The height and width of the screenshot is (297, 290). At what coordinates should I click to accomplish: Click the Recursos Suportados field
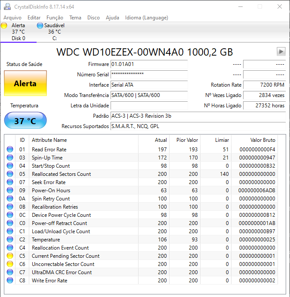(198, 126)
